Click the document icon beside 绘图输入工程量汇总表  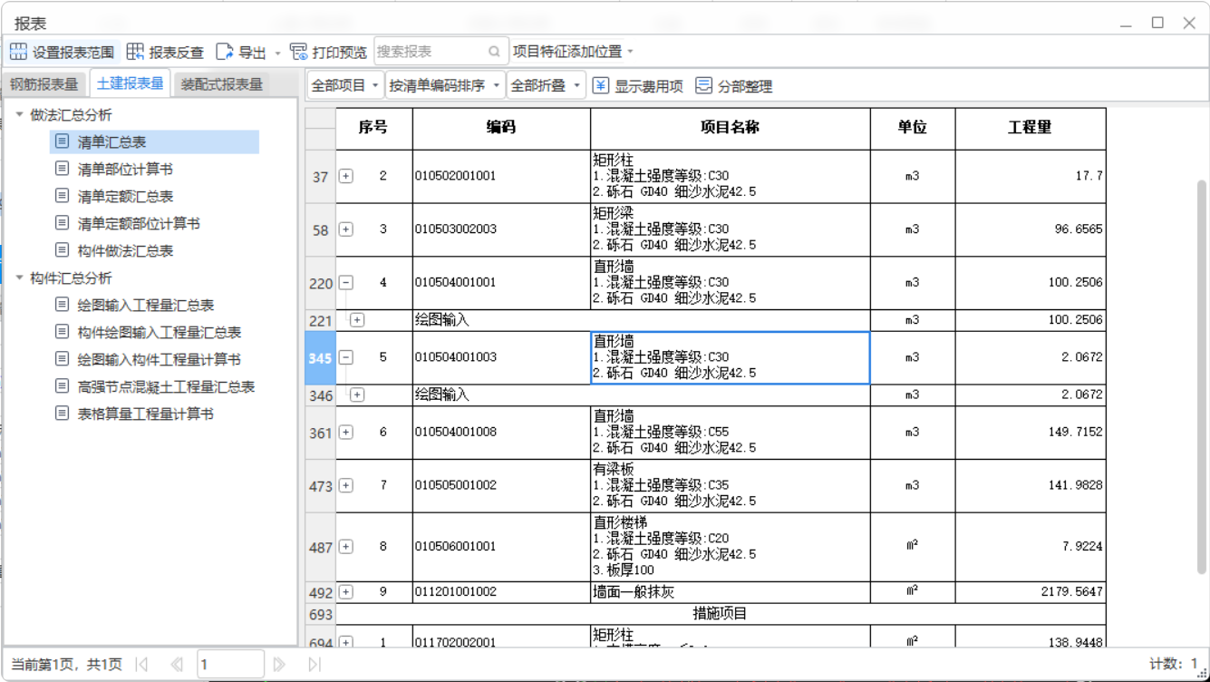coord(62,305)
